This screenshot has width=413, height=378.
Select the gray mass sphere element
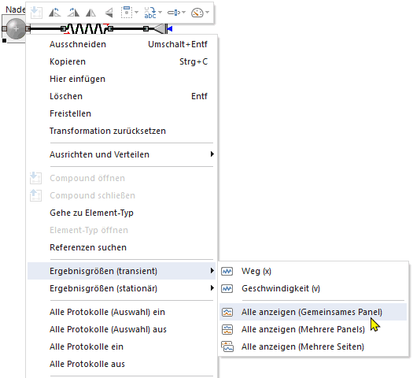coord(16,28)
